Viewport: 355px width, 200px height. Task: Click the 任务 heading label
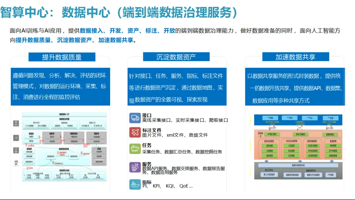[x=147, y=145]
